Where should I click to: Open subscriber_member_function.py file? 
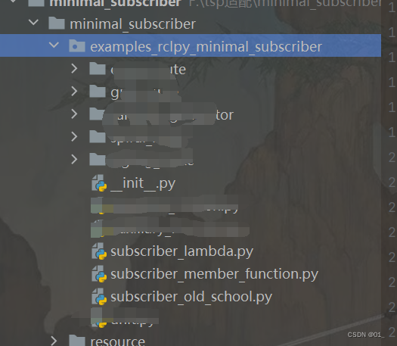[x=214, y=275]
